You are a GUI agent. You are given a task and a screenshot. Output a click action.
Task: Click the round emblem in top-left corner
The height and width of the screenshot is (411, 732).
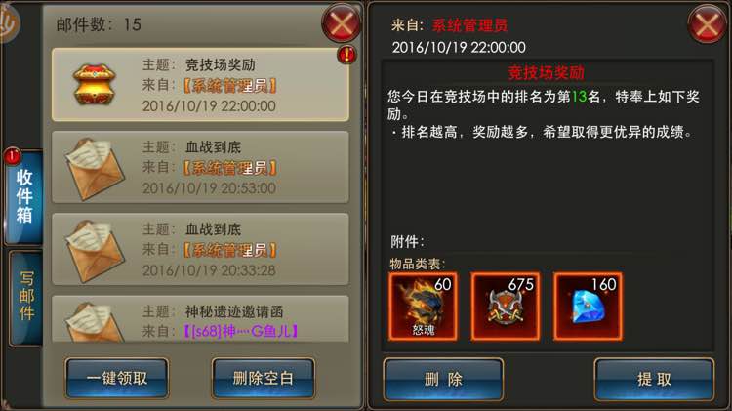pyautogui.click(x=9, y=22)
